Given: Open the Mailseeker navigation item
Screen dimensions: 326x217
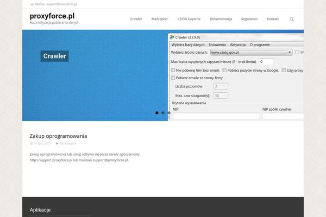Looking at the screenshot, I should (160, 19).
